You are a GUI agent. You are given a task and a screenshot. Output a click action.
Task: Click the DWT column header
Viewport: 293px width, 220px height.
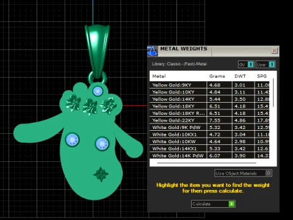240,76
